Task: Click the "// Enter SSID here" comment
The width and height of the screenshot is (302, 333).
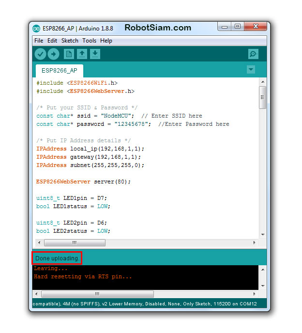Action: coord(172,116)
